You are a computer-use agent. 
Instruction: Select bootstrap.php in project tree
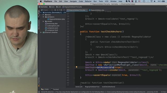(51, 24)
